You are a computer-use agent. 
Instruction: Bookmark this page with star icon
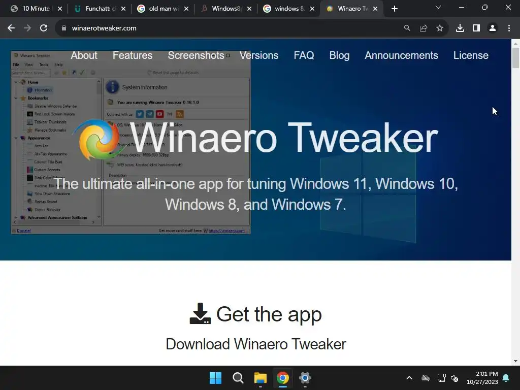tap(439, 28)
